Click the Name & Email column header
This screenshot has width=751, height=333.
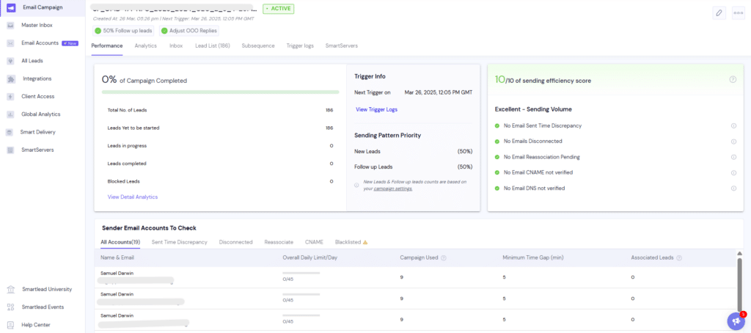click(x=117, y=257)
